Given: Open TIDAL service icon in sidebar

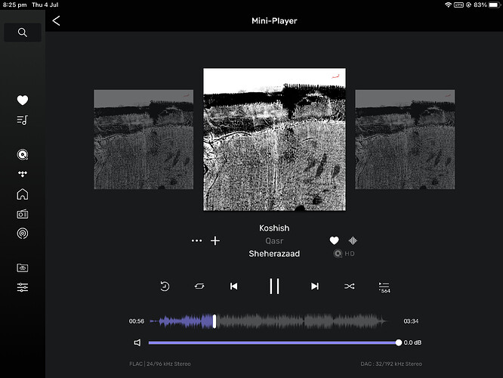Looking at the screenshot, I should 23,174.
